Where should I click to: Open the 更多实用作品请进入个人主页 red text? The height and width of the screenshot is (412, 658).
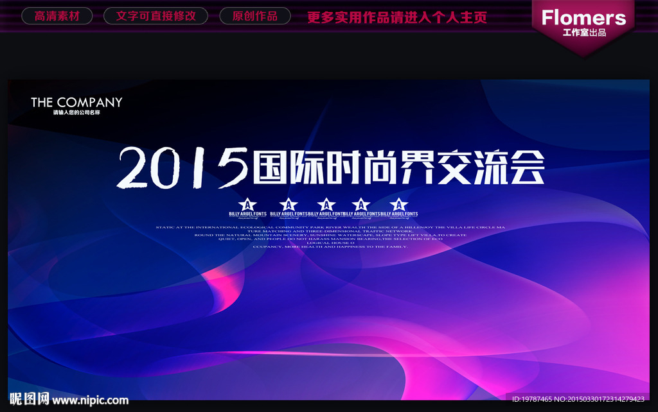[397, 17]
